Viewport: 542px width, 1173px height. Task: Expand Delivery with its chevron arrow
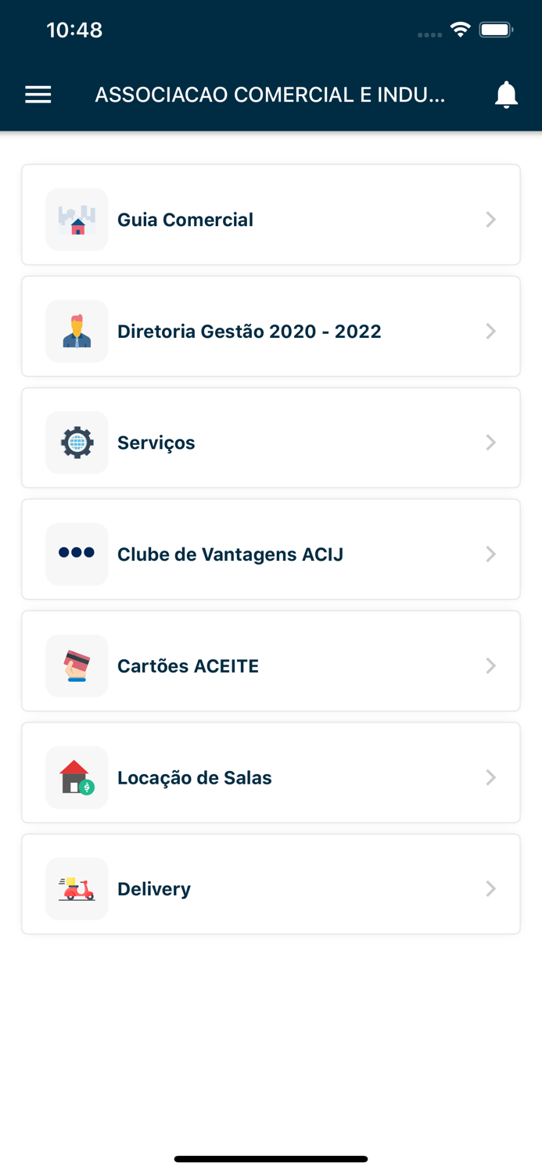pos(491,888)
